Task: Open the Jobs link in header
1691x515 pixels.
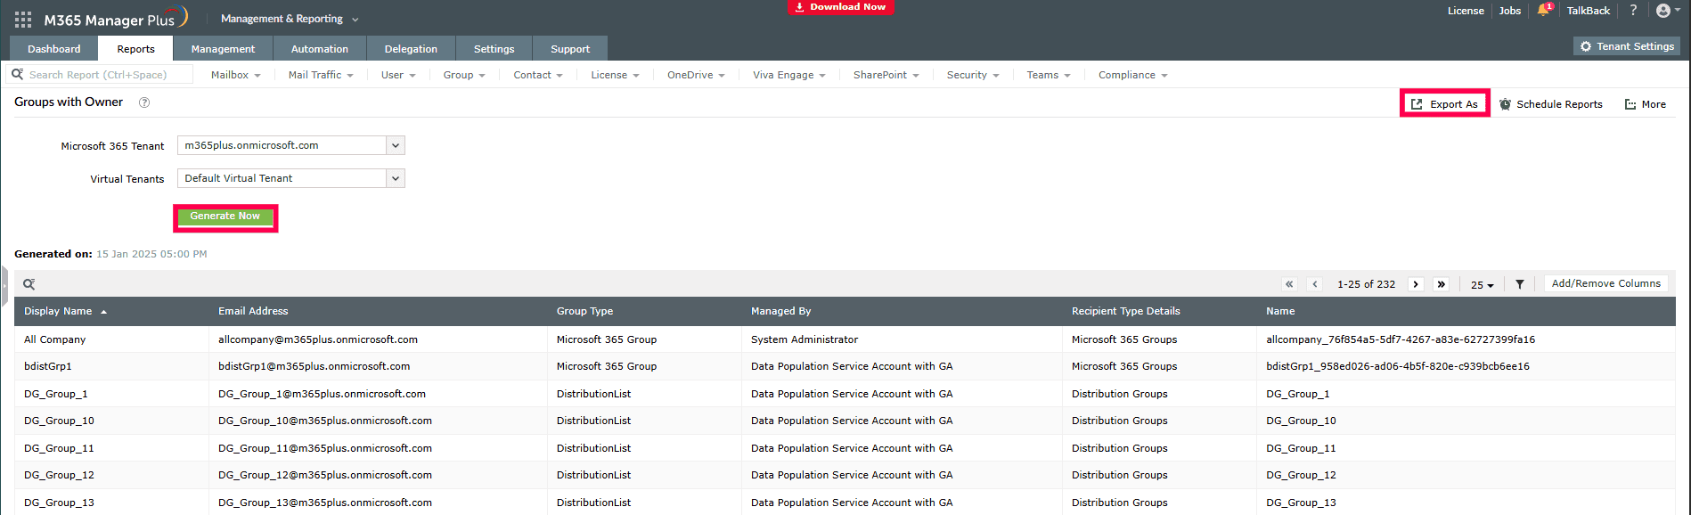Action: 1510,11
